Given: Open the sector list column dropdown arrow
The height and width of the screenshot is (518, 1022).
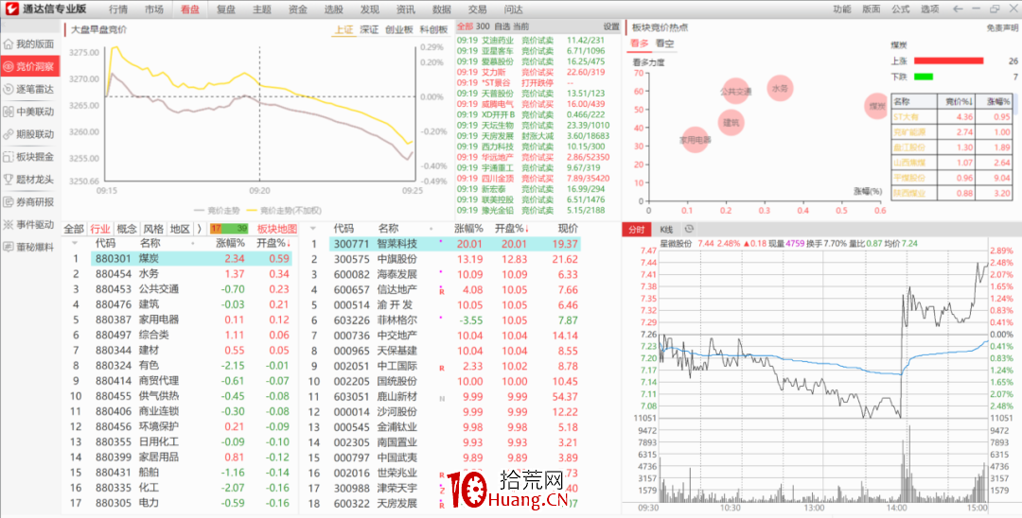Looking at the screenshot, I should tap(75, 243).
